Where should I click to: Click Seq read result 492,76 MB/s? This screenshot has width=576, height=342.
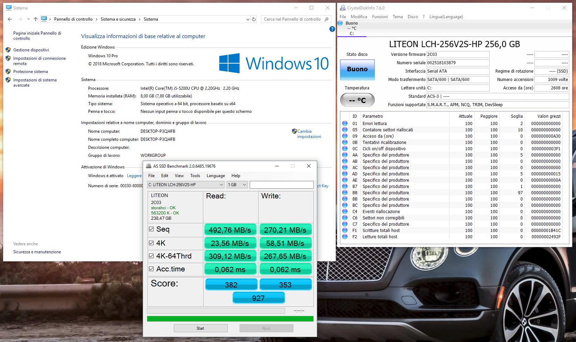[x=230, y=230]
